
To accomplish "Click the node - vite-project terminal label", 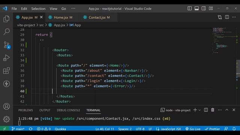I will [175, 110].
